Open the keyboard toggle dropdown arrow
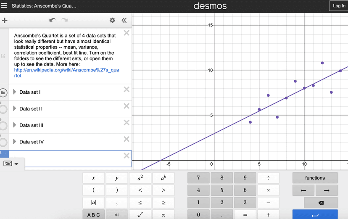348x219 pixels. (x=16, y=164)
